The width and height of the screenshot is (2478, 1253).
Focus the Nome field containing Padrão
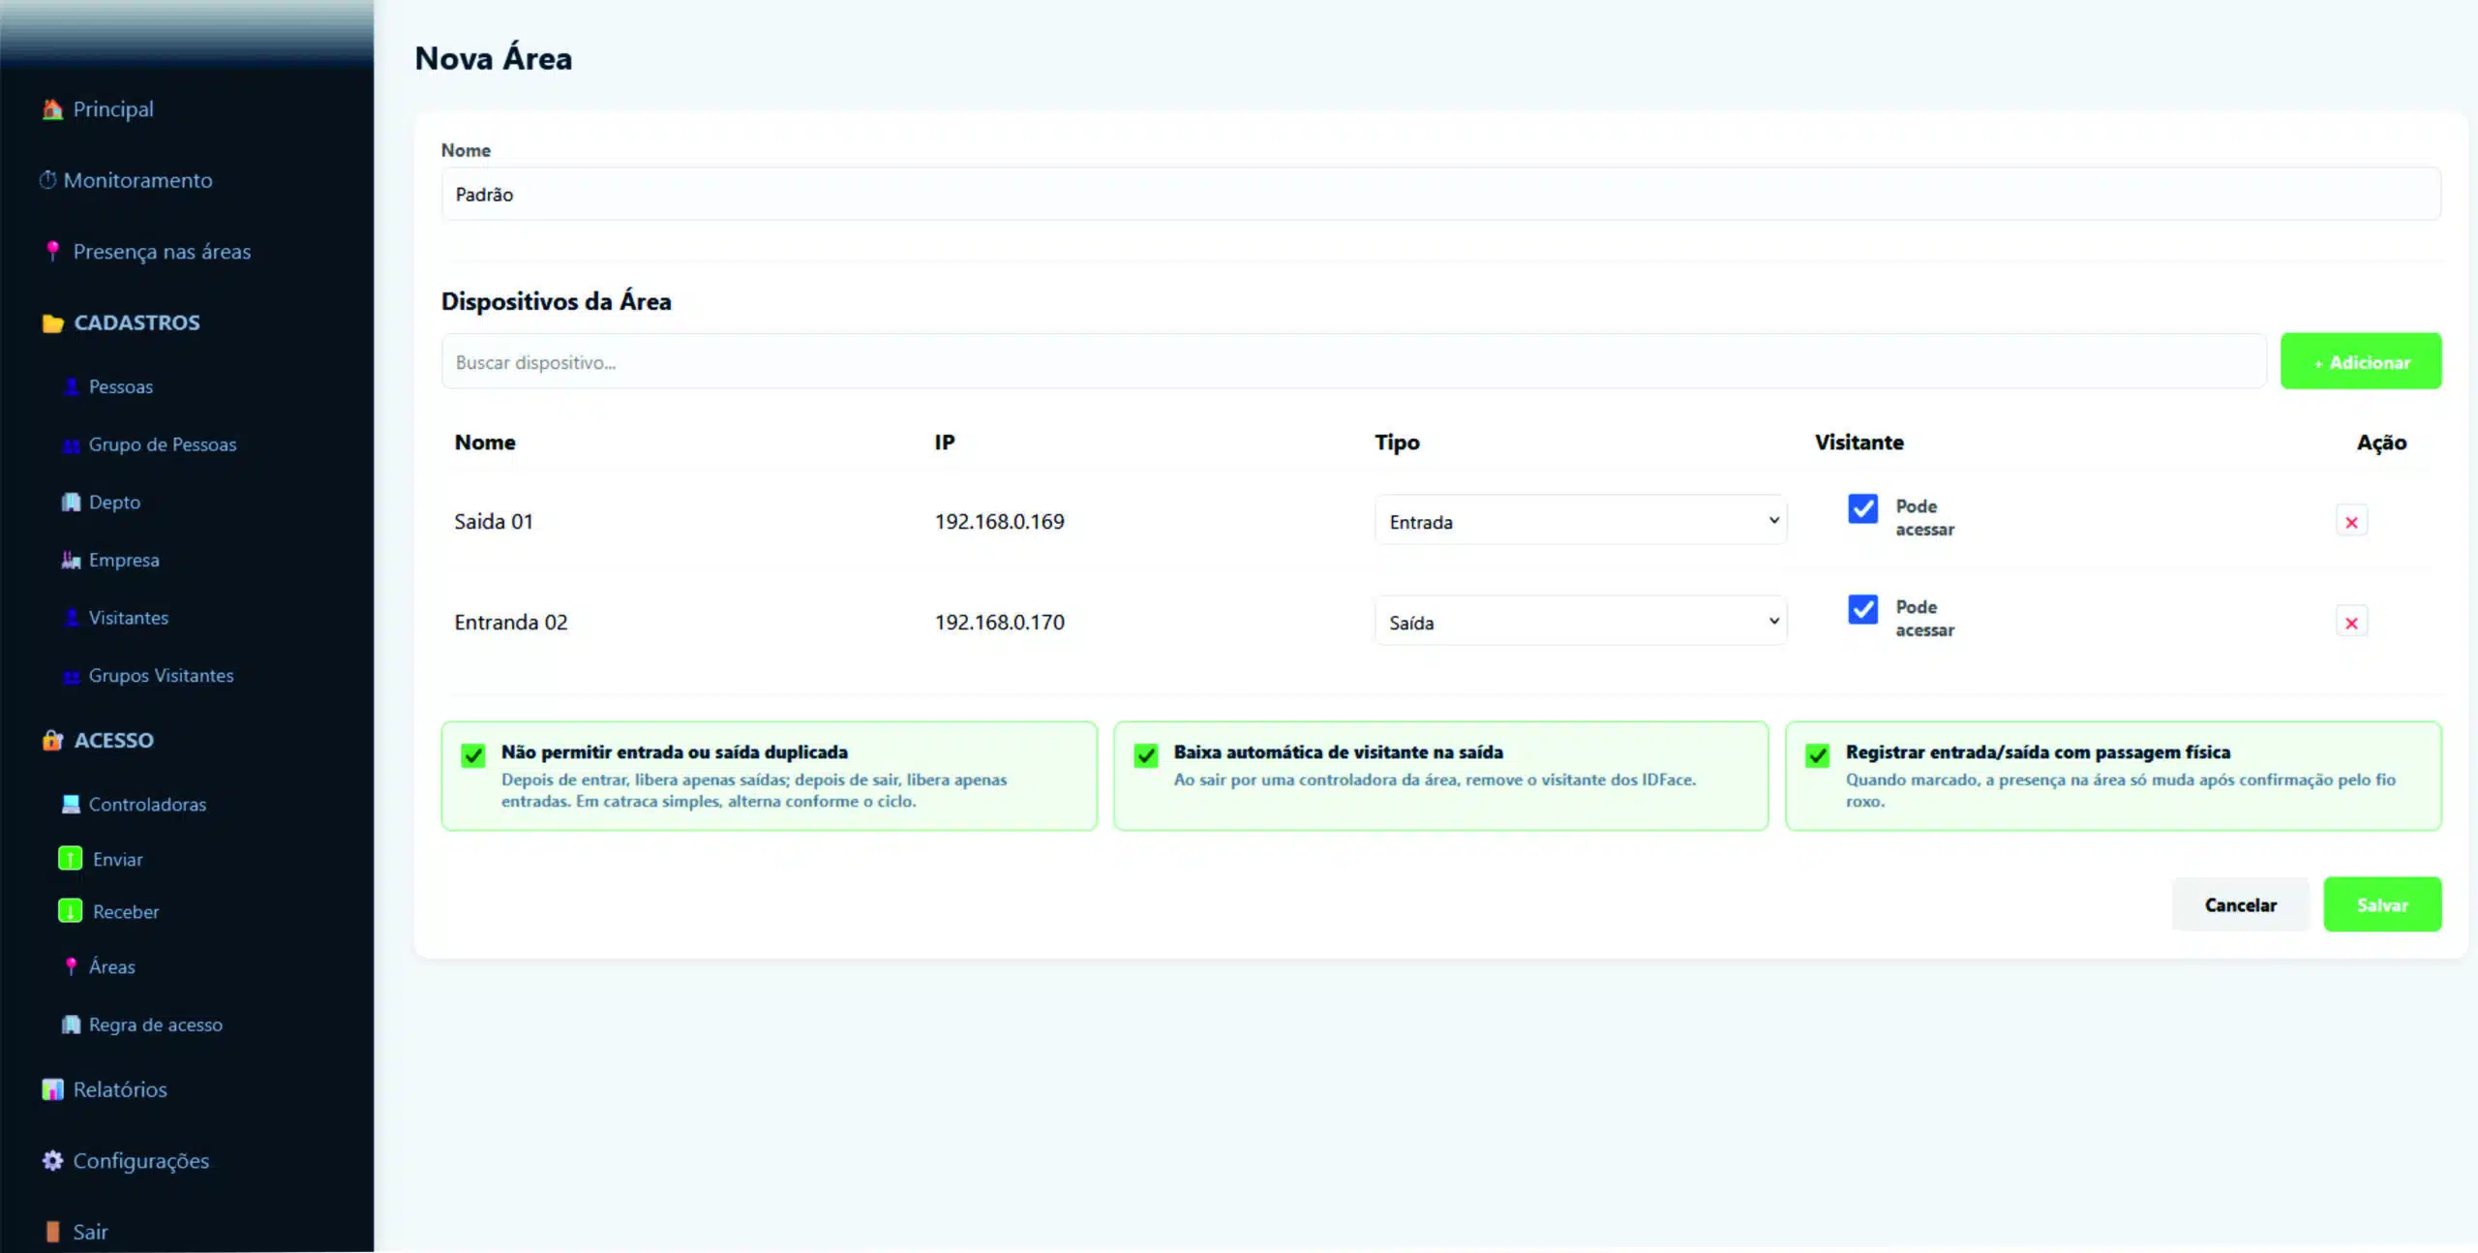[x=1440, y=195]
